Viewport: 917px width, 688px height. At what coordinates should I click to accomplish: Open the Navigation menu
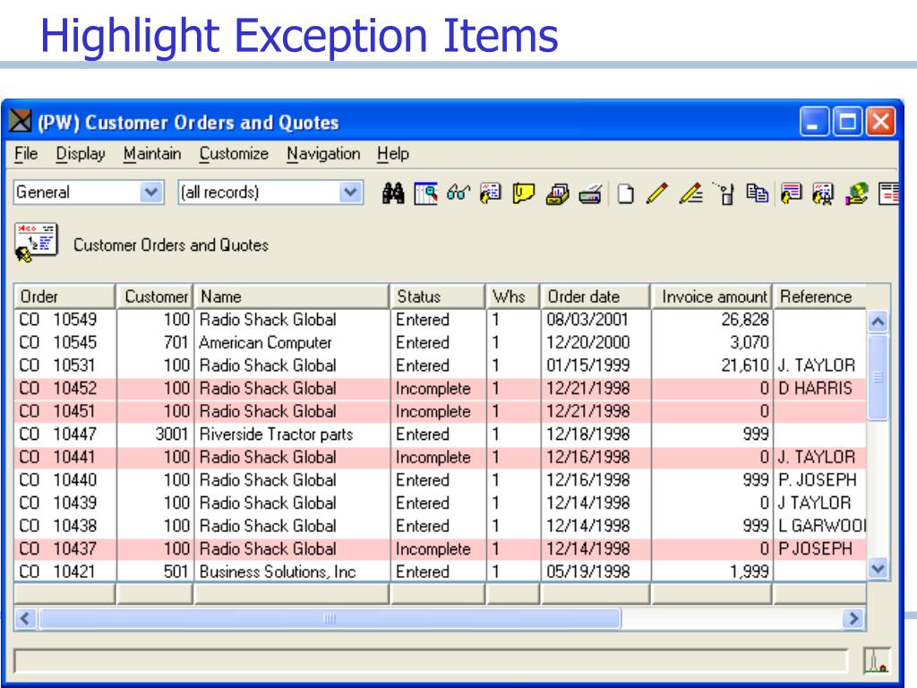pyautogui.click(x=322, y=153)
